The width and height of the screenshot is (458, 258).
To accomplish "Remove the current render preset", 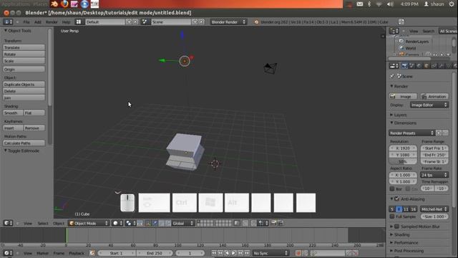I will (x=445, y=133).
